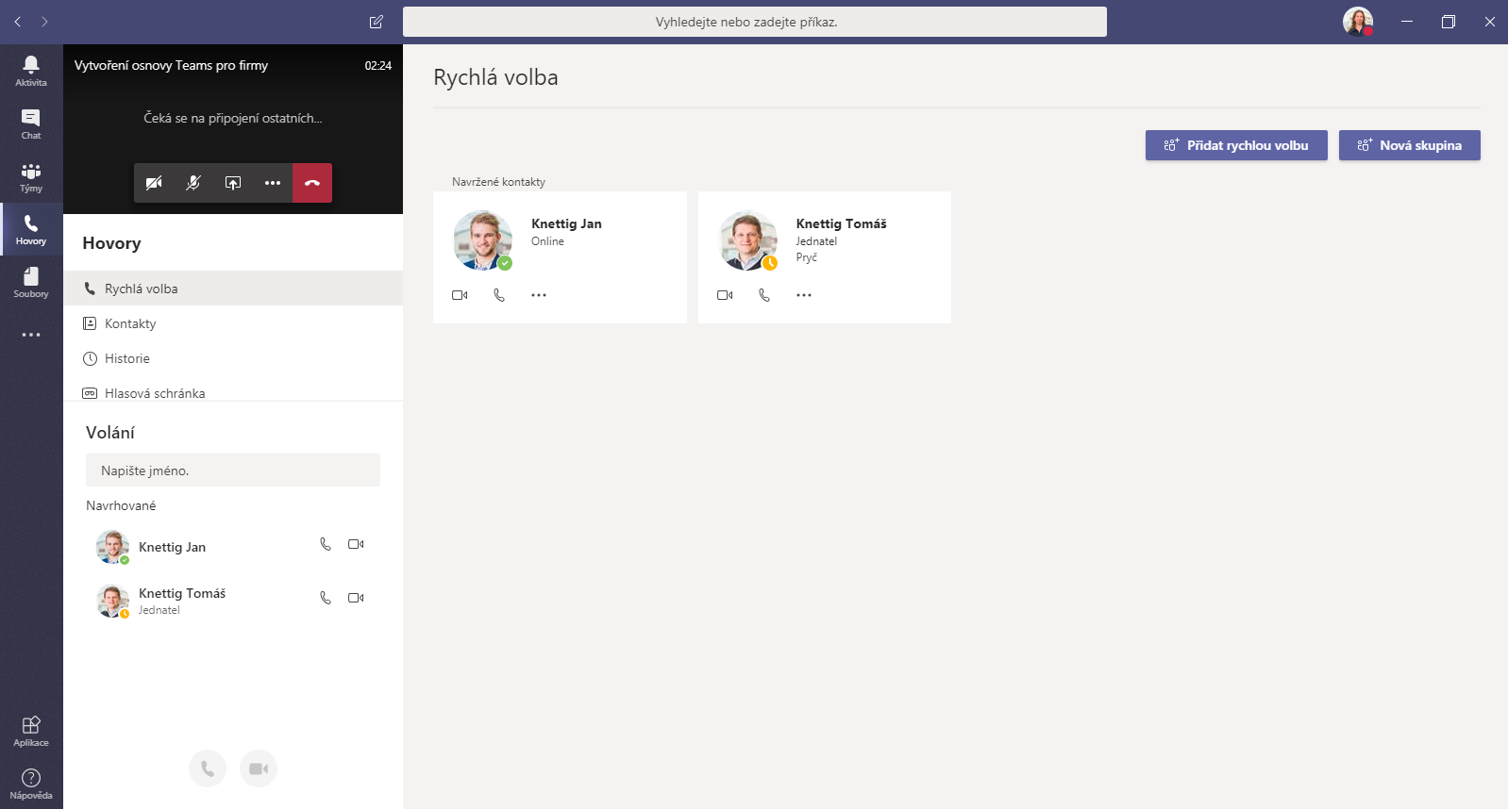Select the round audio call button at the bottom
This screenshot has width=1508, height=809.
[208, 768]
